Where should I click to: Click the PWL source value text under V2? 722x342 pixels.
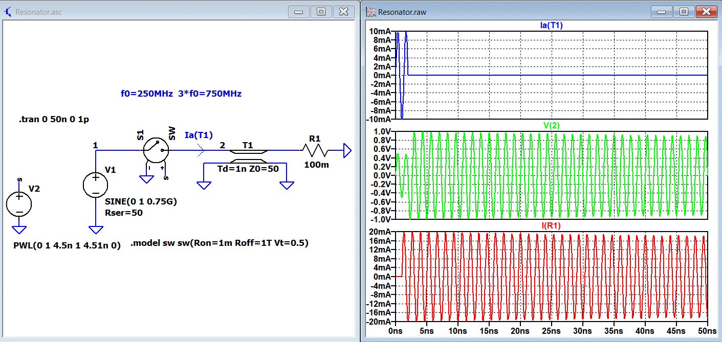click(67, 245)
